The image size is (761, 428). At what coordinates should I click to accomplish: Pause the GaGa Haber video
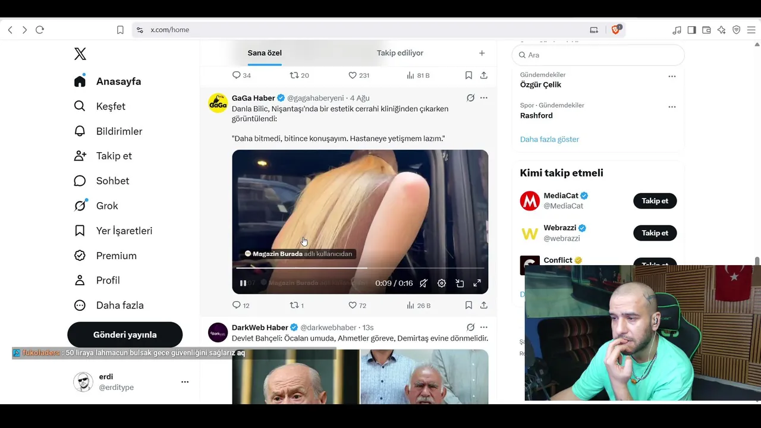click(243, 284)
